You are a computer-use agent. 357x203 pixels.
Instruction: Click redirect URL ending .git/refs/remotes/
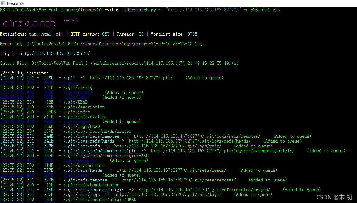click(x=179, y=180)
